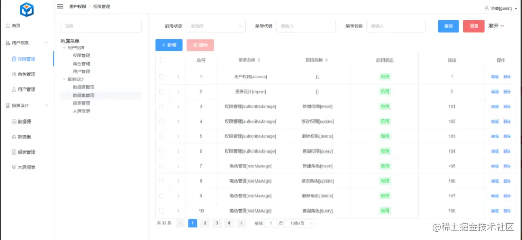Open 权限管理 in the left sidebar
Image resolution: width=522 pixels, height=240 pixels.
[x=26, y=59]
